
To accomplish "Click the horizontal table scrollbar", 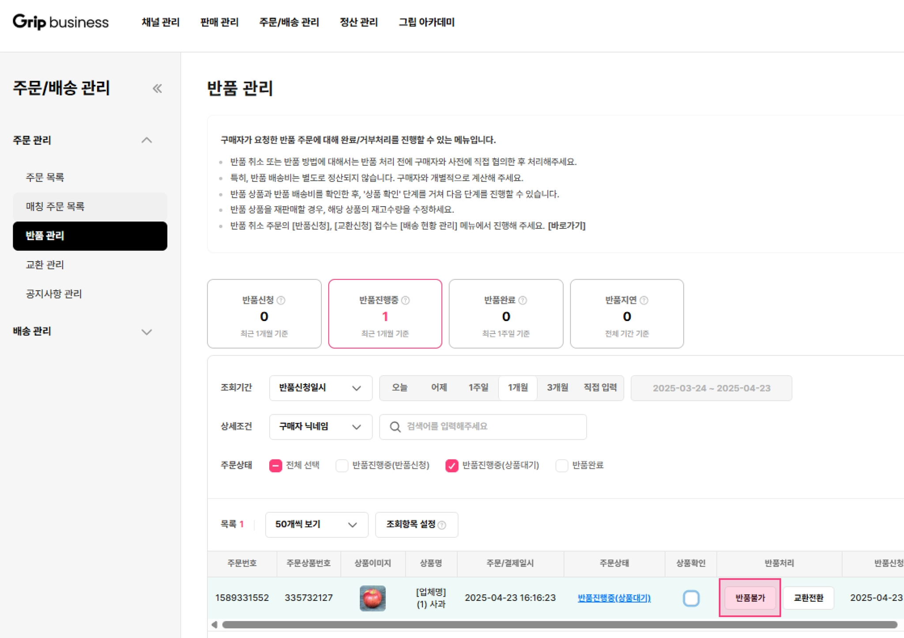I will pos(559,625).
